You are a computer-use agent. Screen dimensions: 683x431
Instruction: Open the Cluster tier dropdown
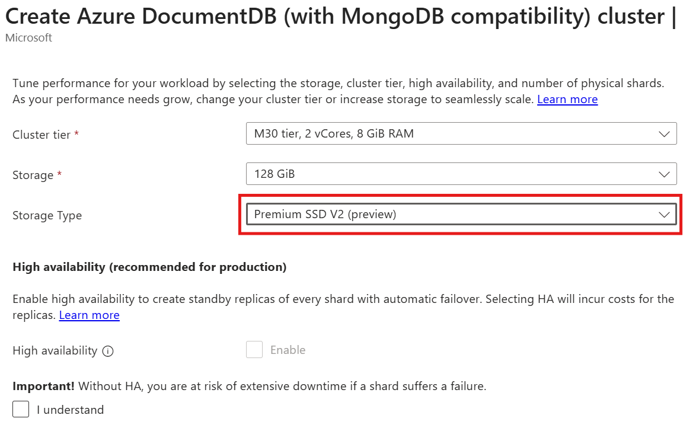pos(462,133)
